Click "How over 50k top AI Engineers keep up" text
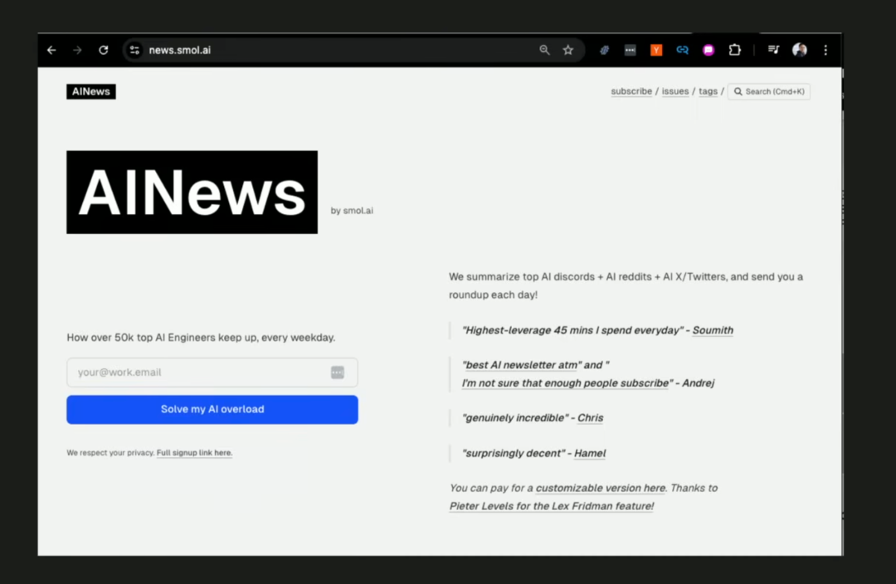 [201, 338]
